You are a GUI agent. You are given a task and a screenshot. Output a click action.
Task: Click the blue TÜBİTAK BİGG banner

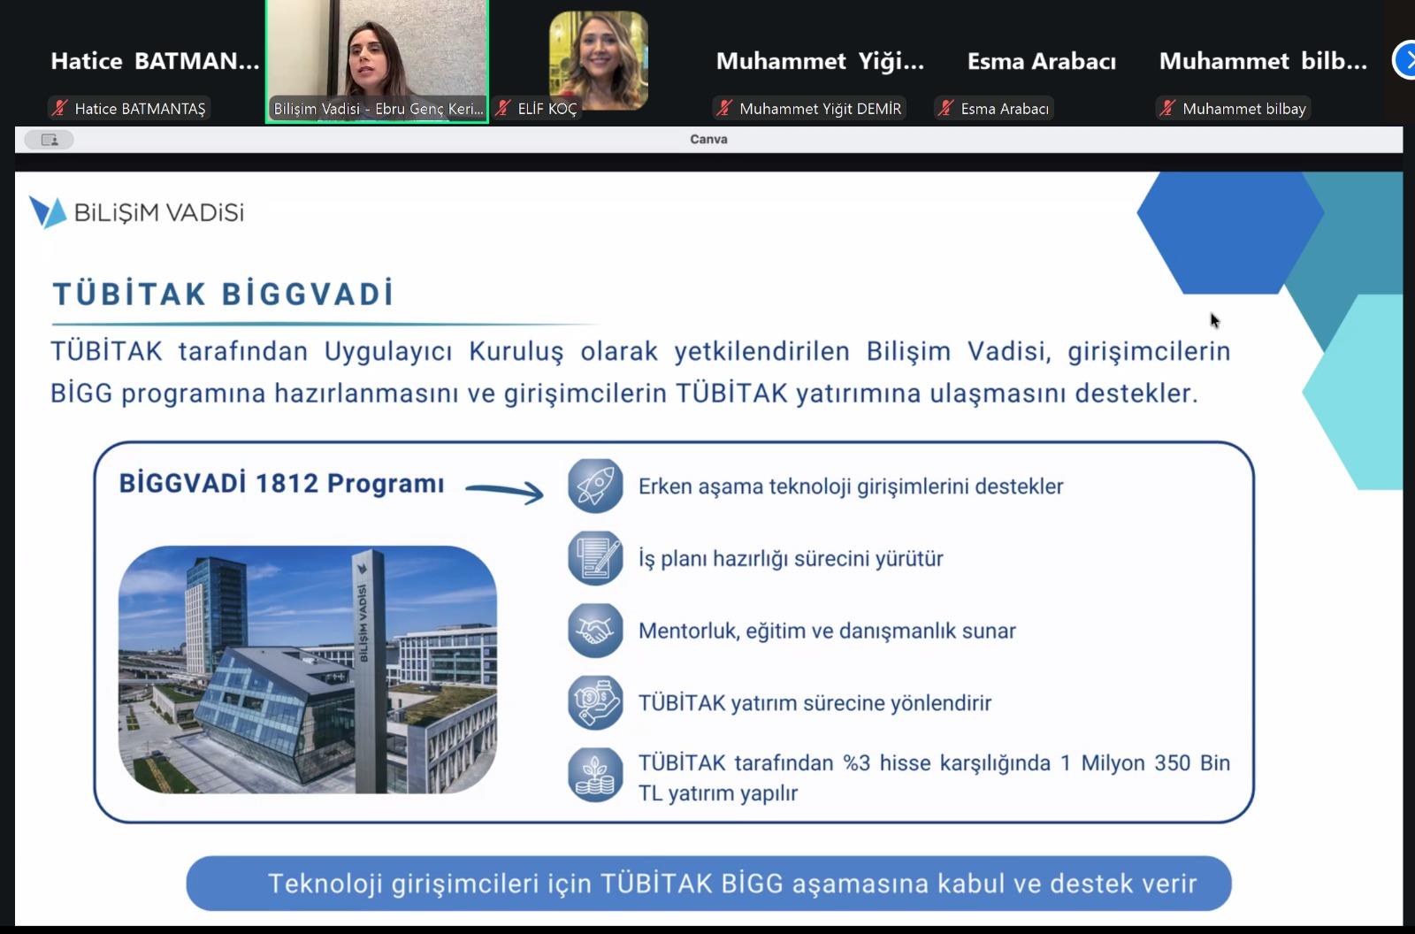pos(708,883)
